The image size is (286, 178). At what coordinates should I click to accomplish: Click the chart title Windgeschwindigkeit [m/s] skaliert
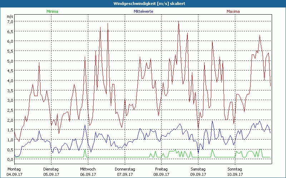tap(143, 3)
